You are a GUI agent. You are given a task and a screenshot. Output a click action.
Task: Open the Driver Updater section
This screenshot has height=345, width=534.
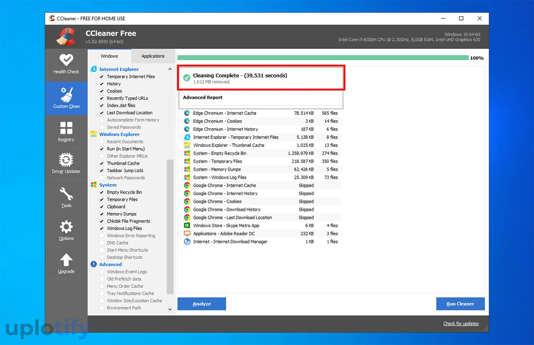(66, 164)
